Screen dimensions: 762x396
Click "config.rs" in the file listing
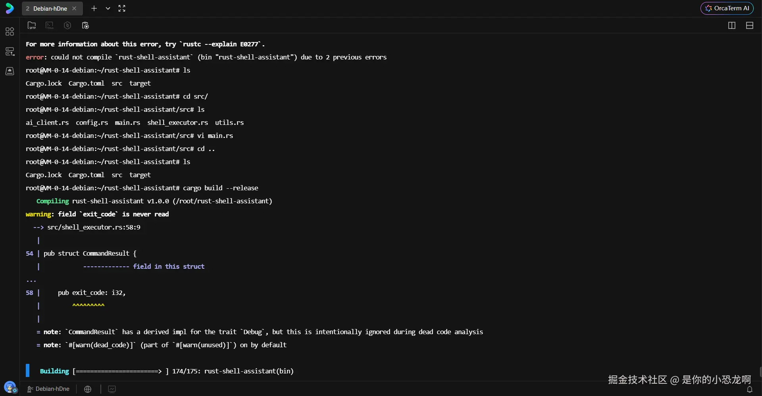coord(92,122)
